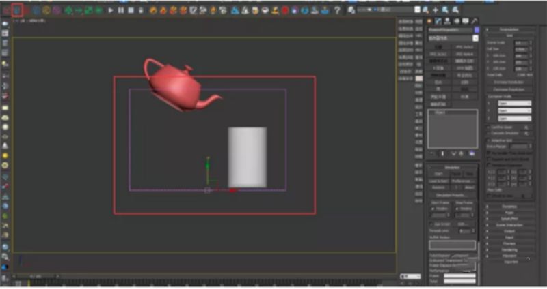Screen dimensions: 547x289
Task: Select the Timeline radio under Stop Frame
Action: [x=457, y=209]
